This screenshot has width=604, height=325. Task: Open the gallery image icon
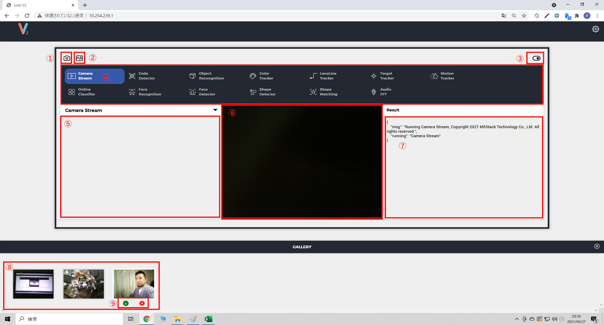point(79,58)
